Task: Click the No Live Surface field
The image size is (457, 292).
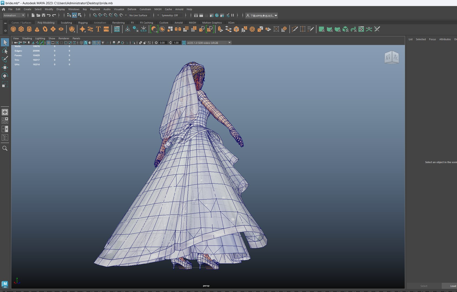Action: pyautogui.click(x=139, y=15)
